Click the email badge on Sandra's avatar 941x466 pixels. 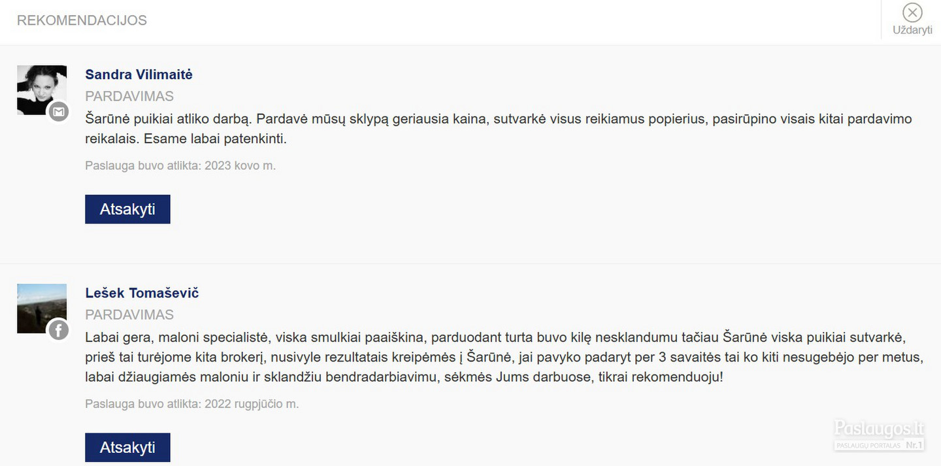59,112
